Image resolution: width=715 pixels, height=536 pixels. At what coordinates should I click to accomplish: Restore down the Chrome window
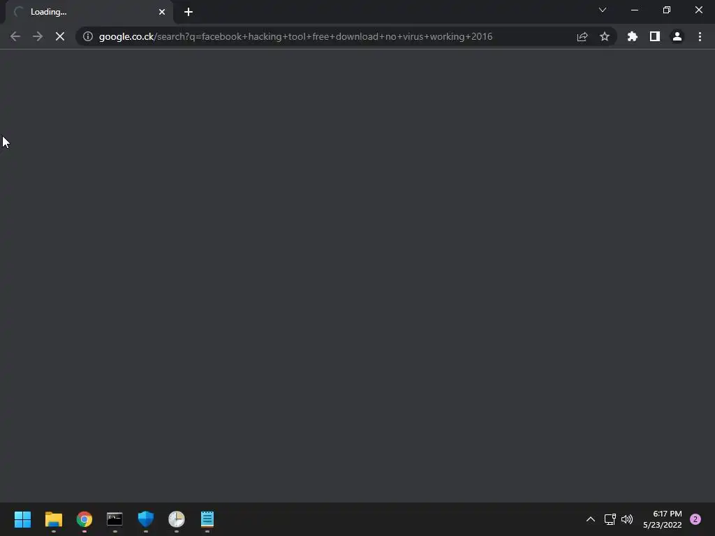[667, 10]
